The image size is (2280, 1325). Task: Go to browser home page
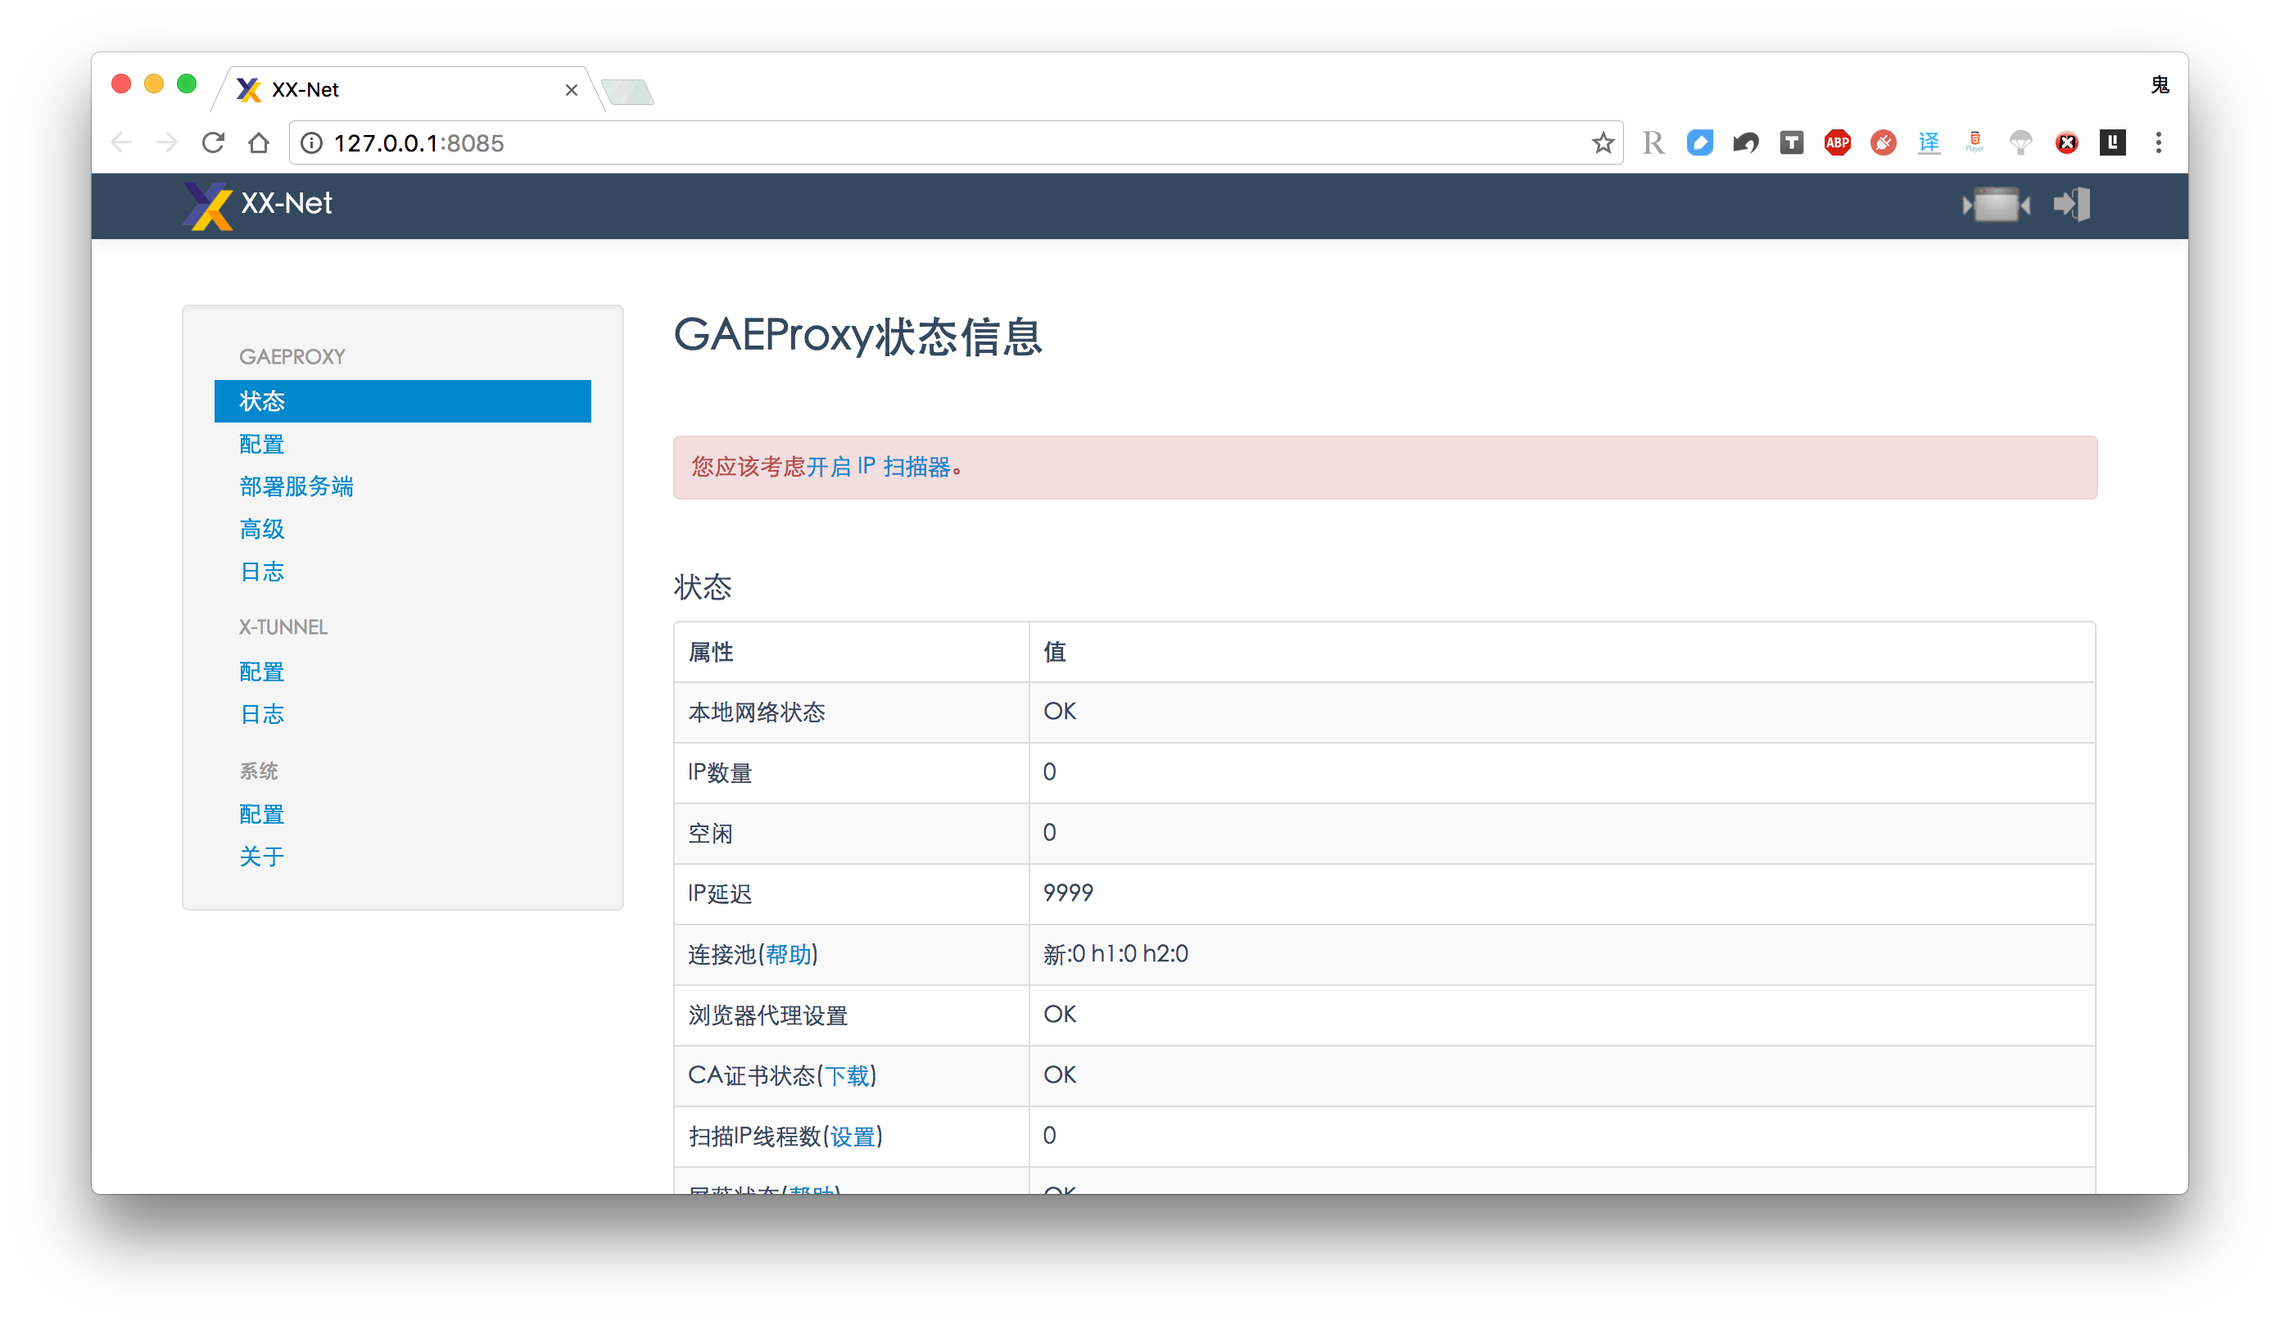[259, 143]
